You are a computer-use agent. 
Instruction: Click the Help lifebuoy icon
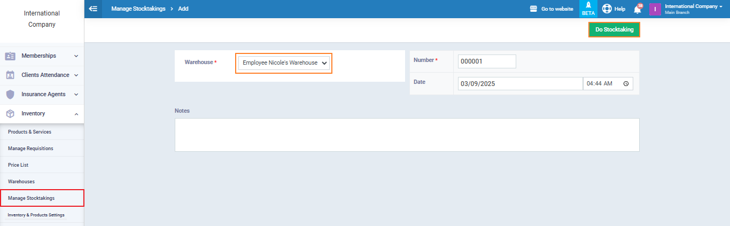[x=607, y=9]
